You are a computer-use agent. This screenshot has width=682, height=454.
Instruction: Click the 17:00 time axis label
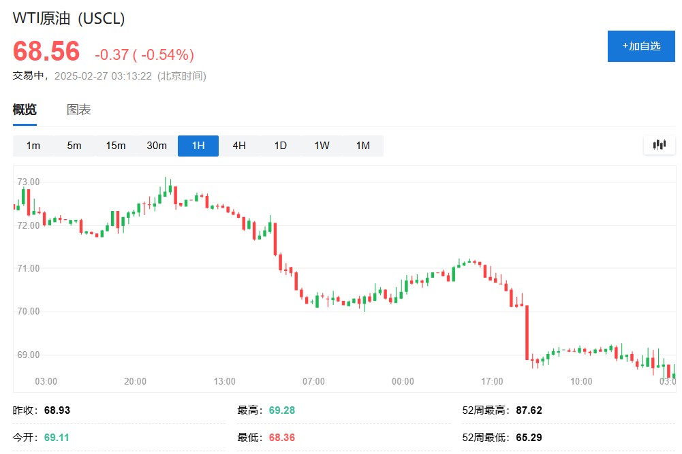click(x=492, y=381)
